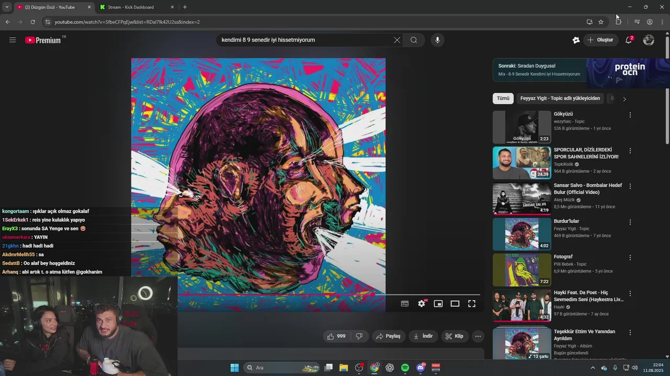The image size is (670, 376).
Task: Open the browser extensions puzzle icon
Action: (619, 22)
